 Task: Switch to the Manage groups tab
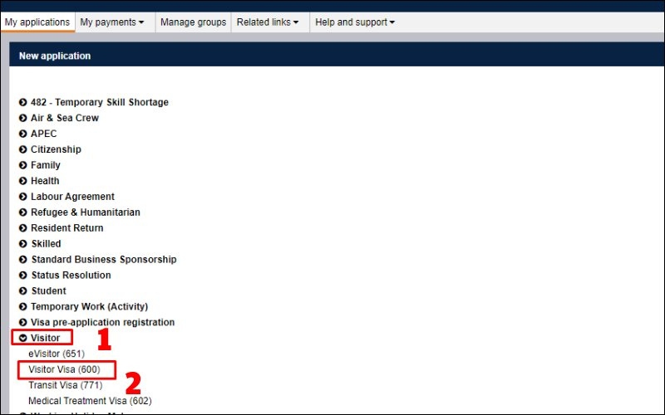tap(193, 22)
